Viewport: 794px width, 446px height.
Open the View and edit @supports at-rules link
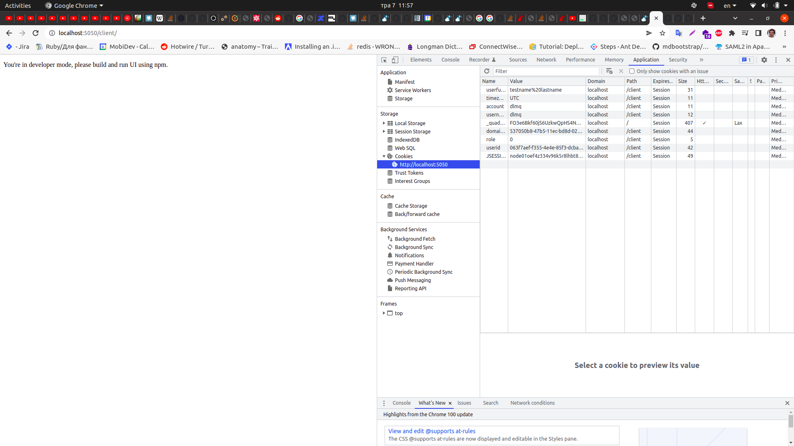coord(432,431)
